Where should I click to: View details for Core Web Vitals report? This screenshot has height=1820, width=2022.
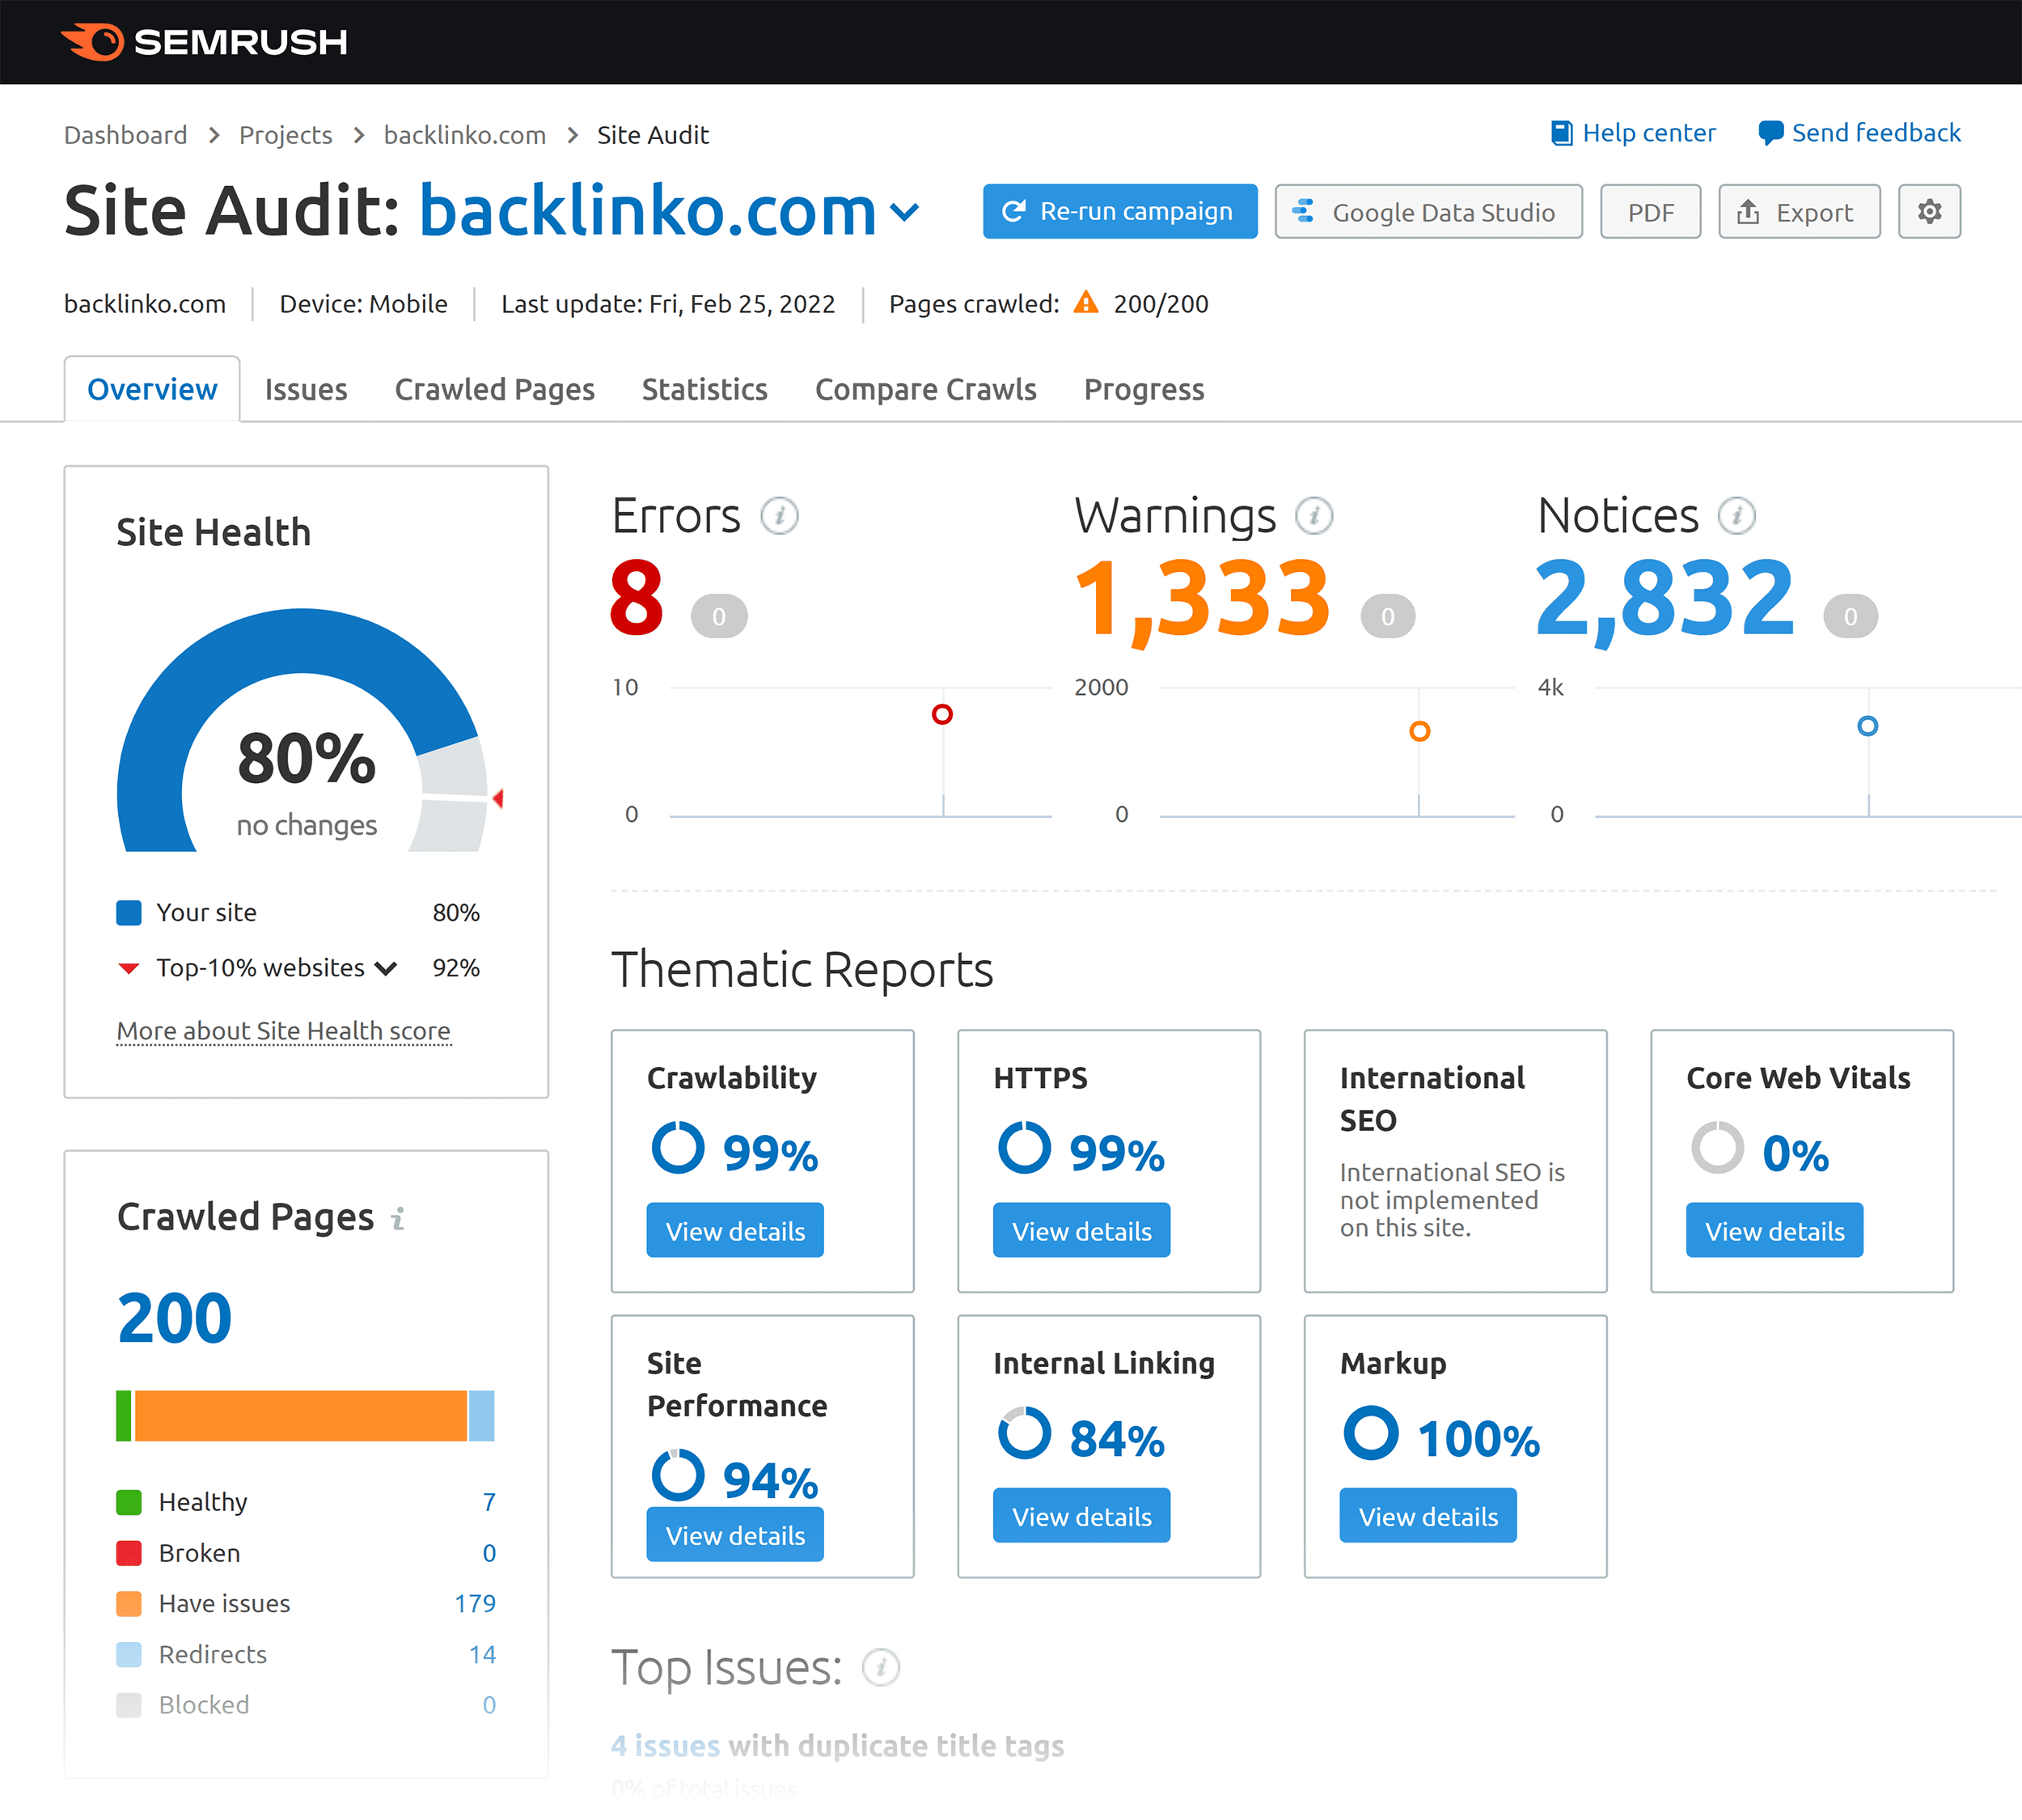(1775, 1230)
